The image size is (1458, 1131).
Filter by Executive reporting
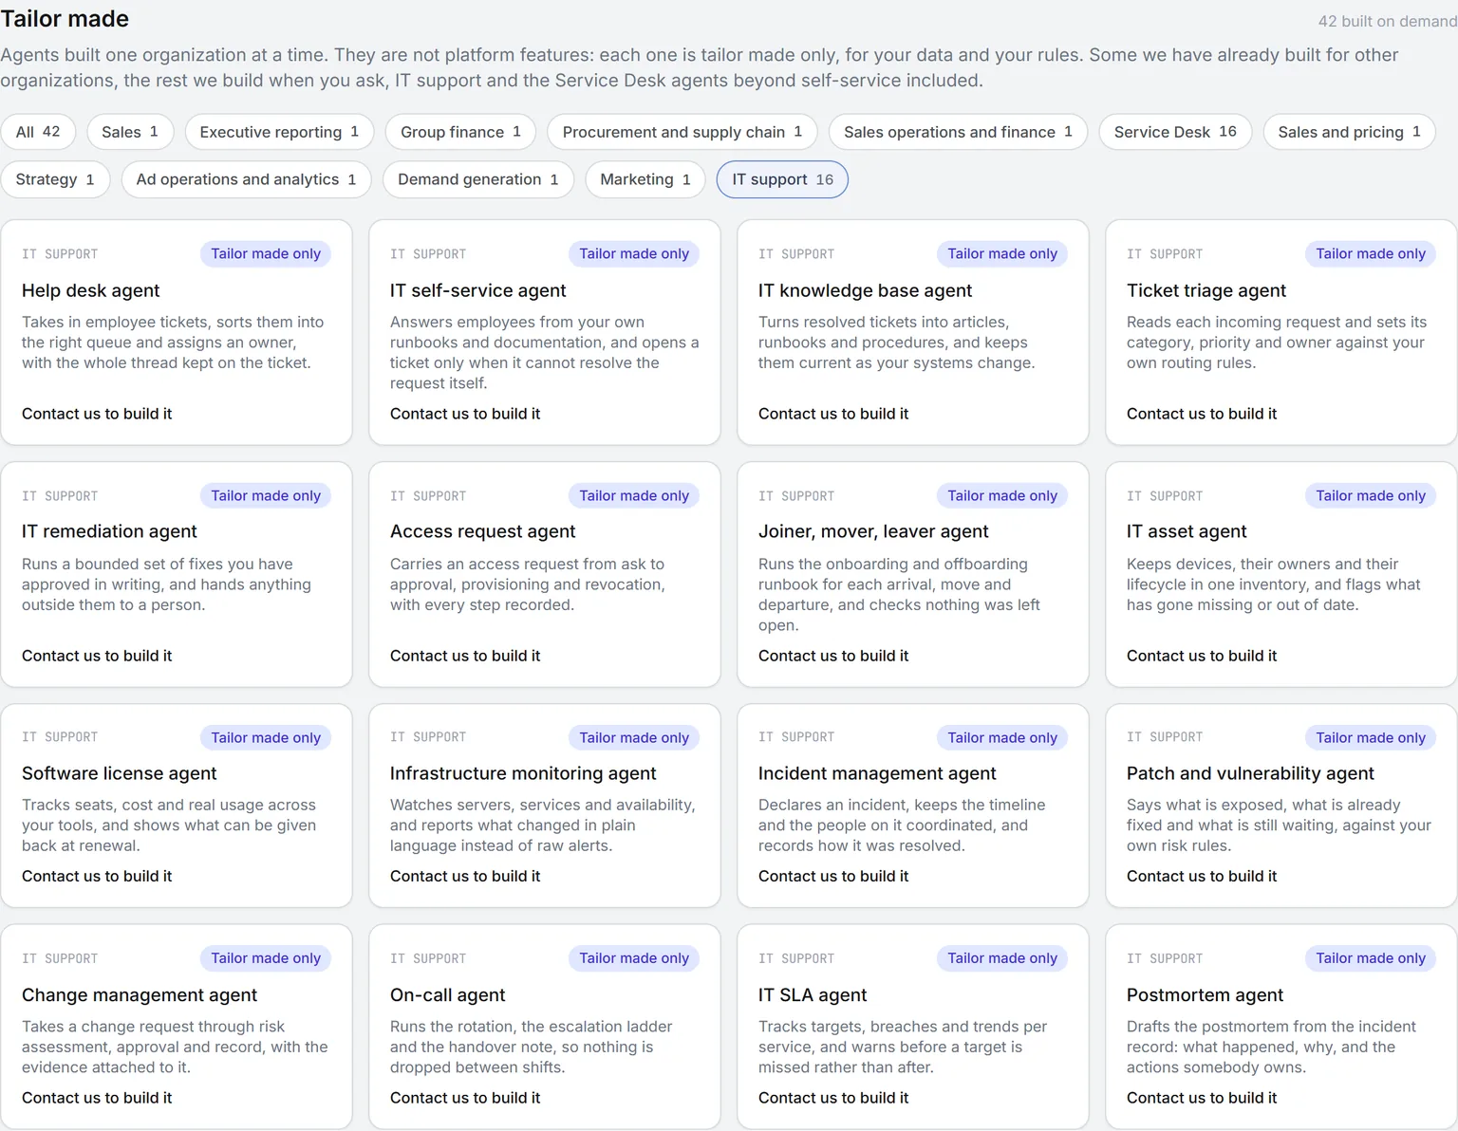tap(279, 132)
